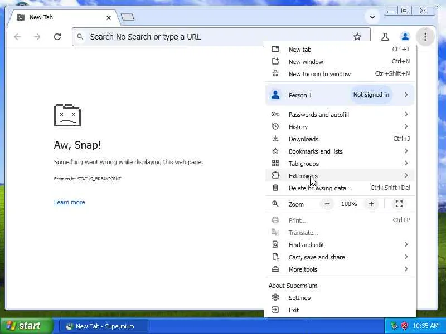Click the STATUS_BREAKPOINT error code text
Image resolution: width=446 pixels, height=334 pixels.
[x=99, y=179]
